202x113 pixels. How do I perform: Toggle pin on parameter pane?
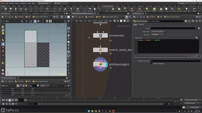pyautogui.click(x=197, y=17)
